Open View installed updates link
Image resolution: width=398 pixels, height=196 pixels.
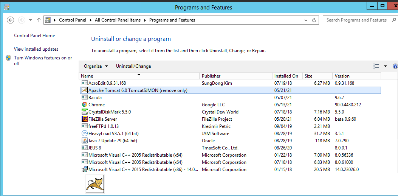(36, 49)
